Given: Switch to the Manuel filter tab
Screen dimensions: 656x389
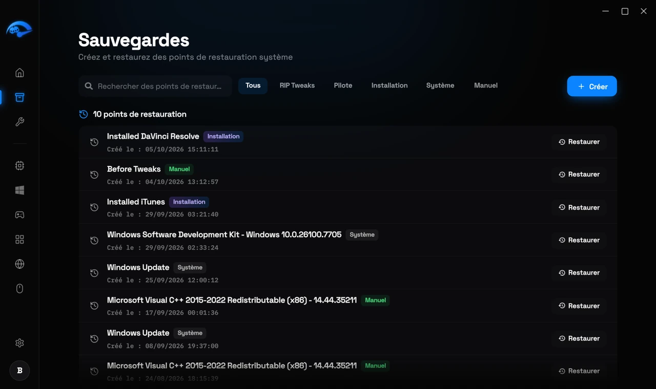Looking at the screenshot, I should (x=486, y=85).
